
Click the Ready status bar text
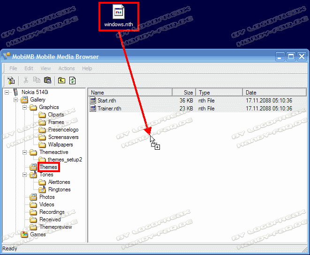pos(10,248)
